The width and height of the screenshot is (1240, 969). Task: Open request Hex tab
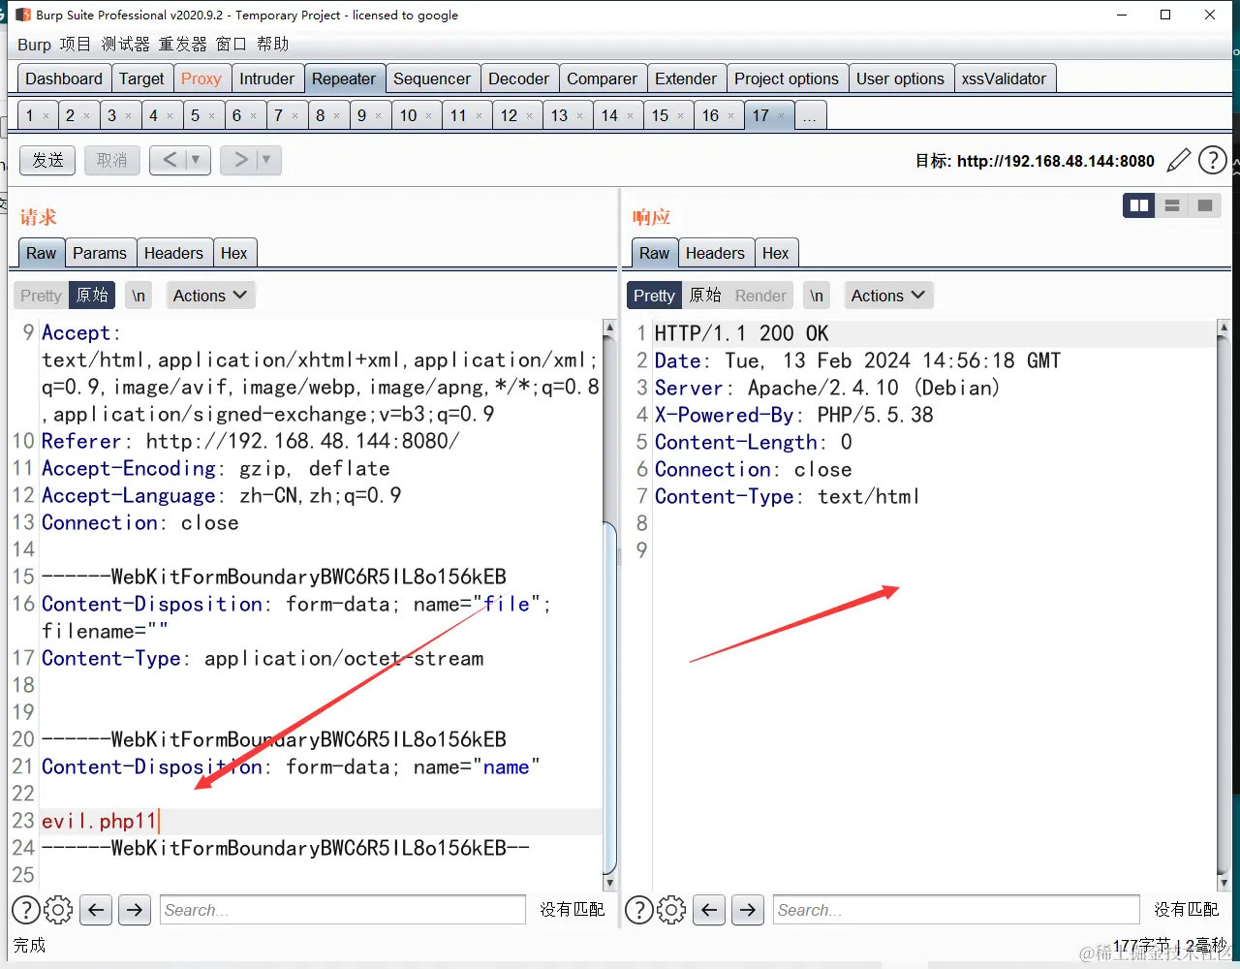point(234,253)
